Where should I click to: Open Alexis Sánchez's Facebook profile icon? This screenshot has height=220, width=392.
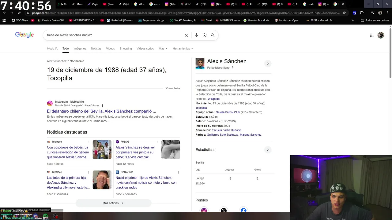pyautogui.click(x=243, y=210)
